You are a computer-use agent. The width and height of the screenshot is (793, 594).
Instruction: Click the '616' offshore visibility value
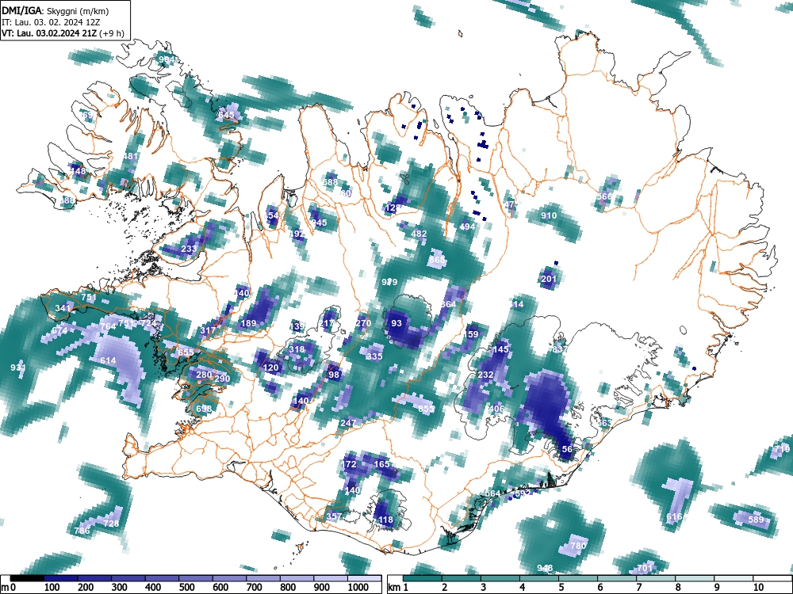click(x=674, y=516)
